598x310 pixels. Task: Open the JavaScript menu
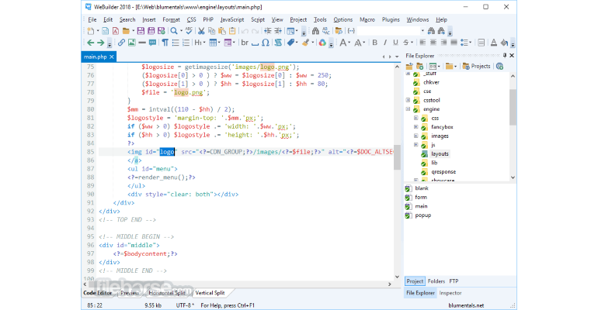(x=232, y=20)
